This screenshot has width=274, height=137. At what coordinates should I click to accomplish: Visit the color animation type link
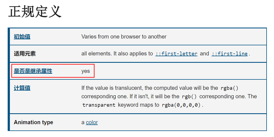click(92, 122)
